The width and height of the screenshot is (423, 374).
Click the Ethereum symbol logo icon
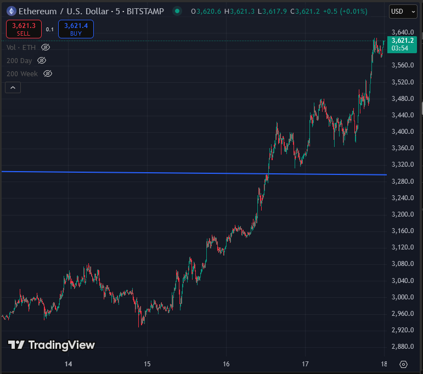coord(12,12)
